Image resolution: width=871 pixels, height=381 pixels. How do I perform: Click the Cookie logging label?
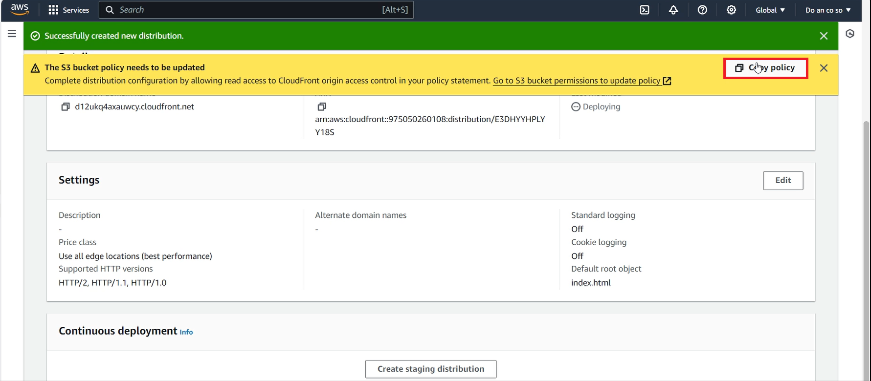point(599,242)
